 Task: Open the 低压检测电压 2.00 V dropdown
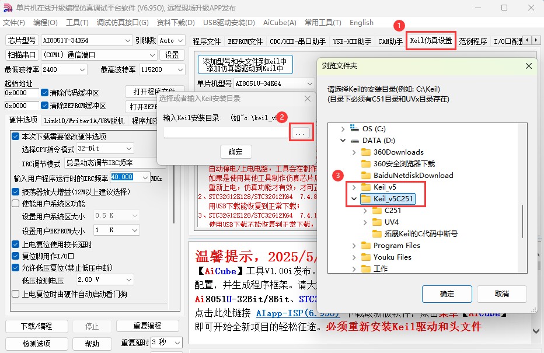pyautogui.click(x=105, y=279)
